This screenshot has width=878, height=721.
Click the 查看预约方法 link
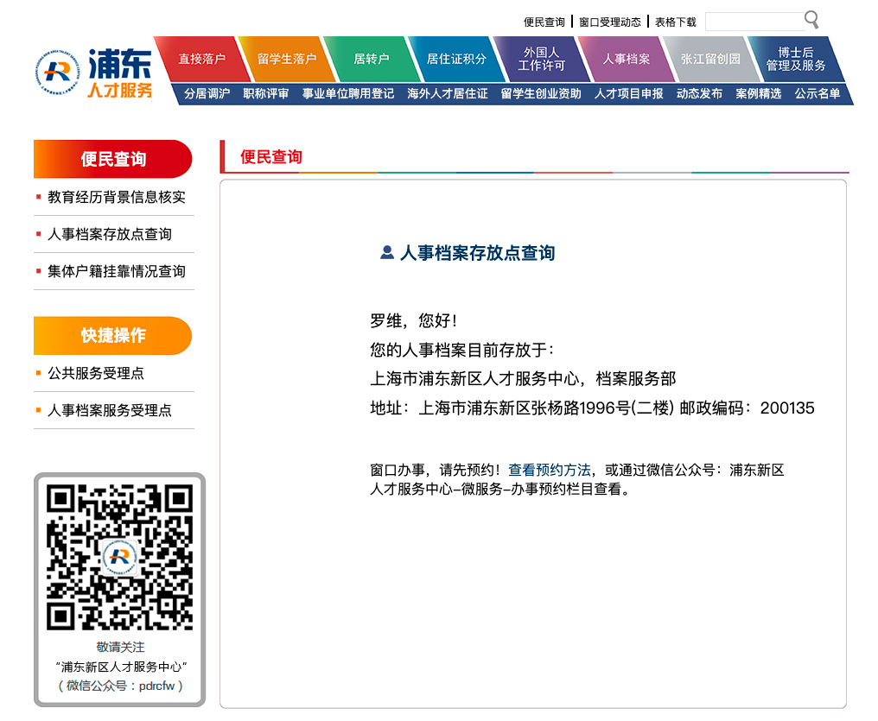pos(549,470)
